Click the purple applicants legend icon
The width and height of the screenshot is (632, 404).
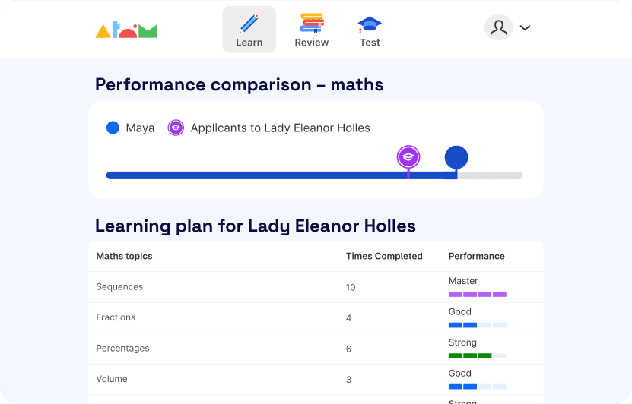[x=176, y=128]
